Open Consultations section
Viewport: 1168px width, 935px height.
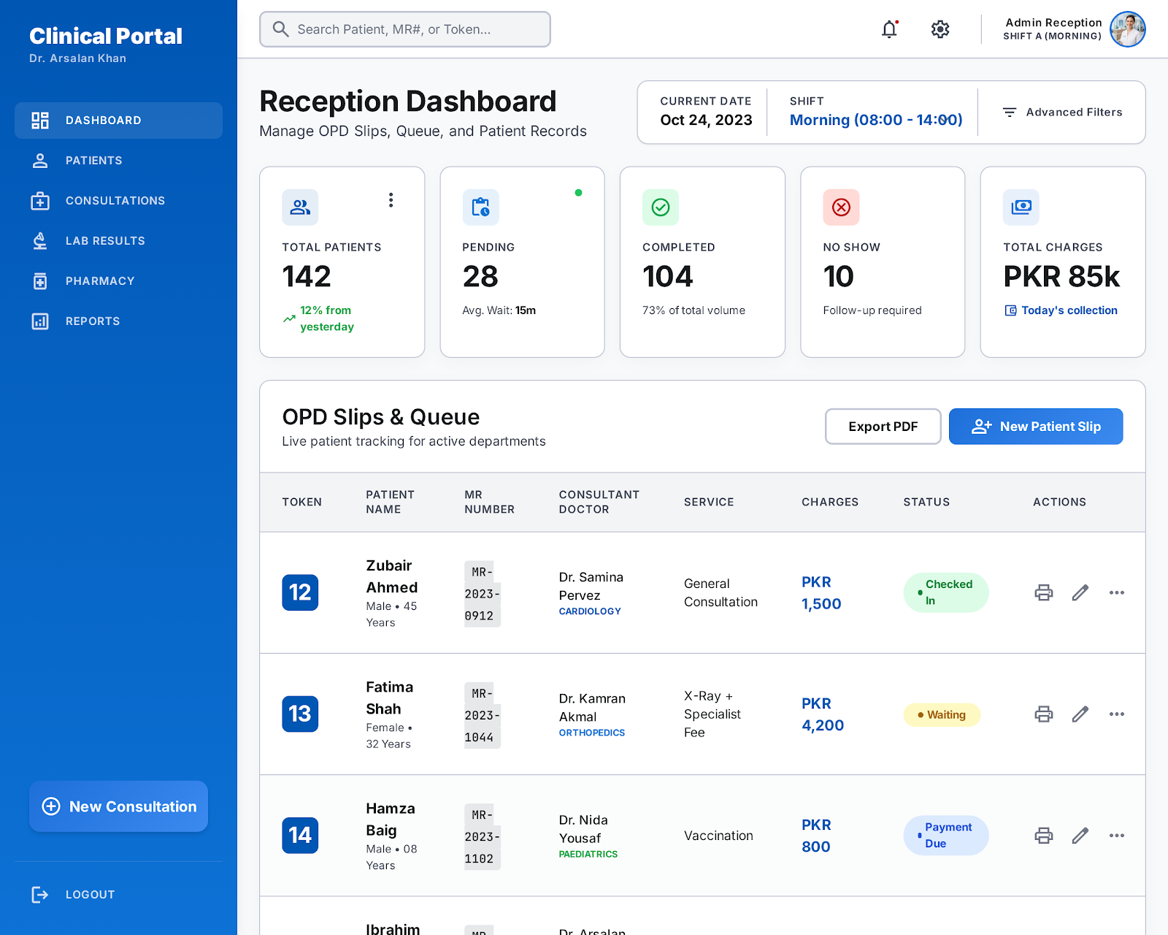click(118, 201)
